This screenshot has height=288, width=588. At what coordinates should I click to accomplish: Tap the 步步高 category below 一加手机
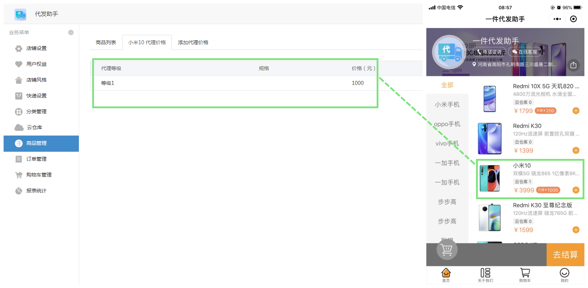coord(447,202)
